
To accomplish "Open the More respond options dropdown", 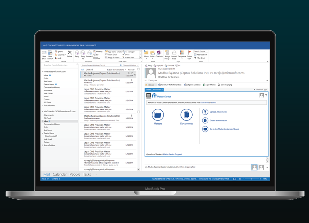I will pos(98,58).
